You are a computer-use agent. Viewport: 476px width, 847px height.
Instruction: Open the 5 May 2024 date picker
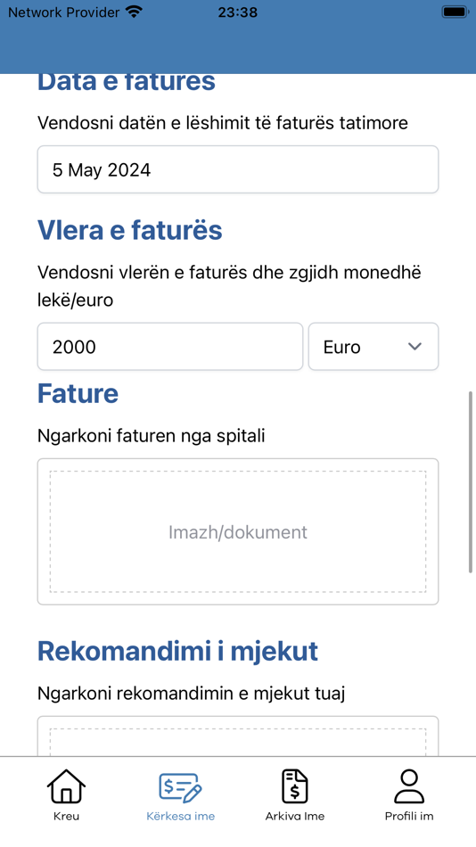(x=238, y=169)
